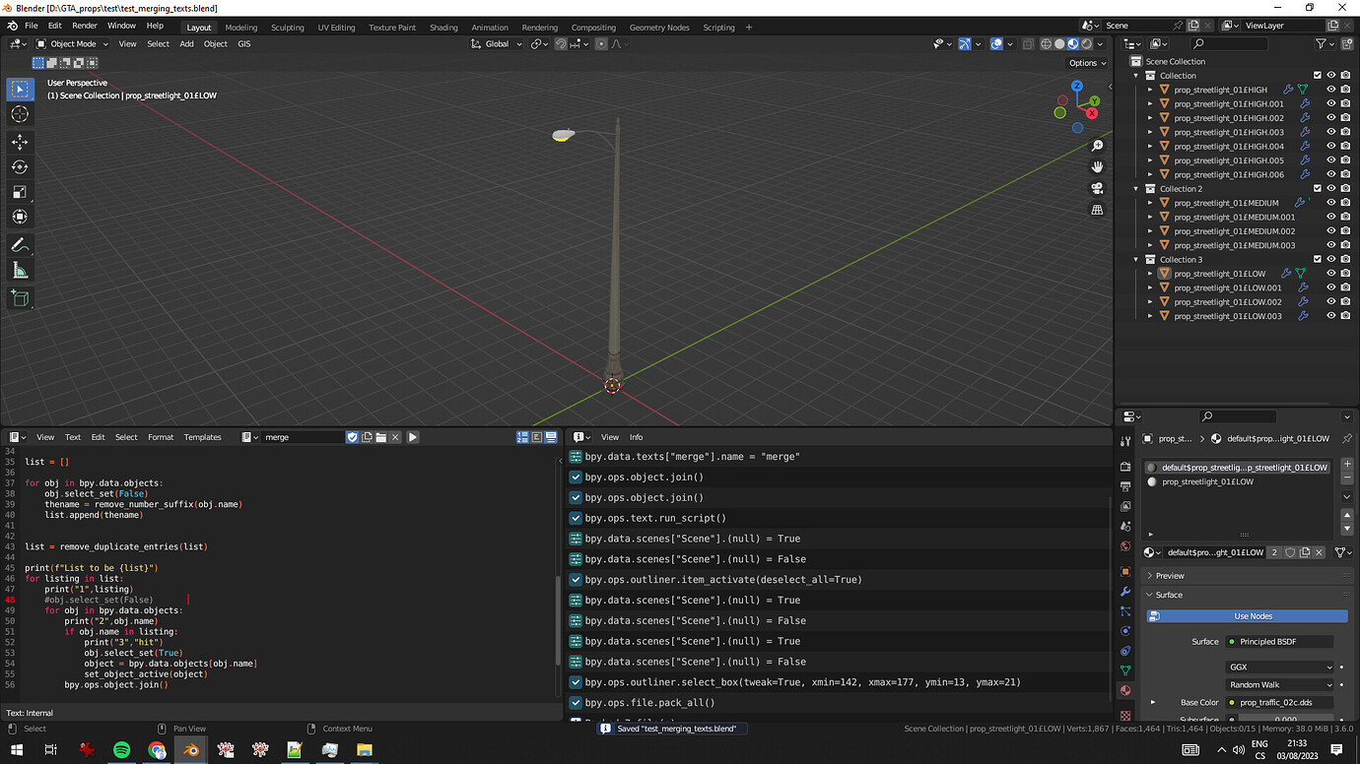Select the Transform tool
The height and width of the screenshot is (764, 1360).
coord(20,217)
